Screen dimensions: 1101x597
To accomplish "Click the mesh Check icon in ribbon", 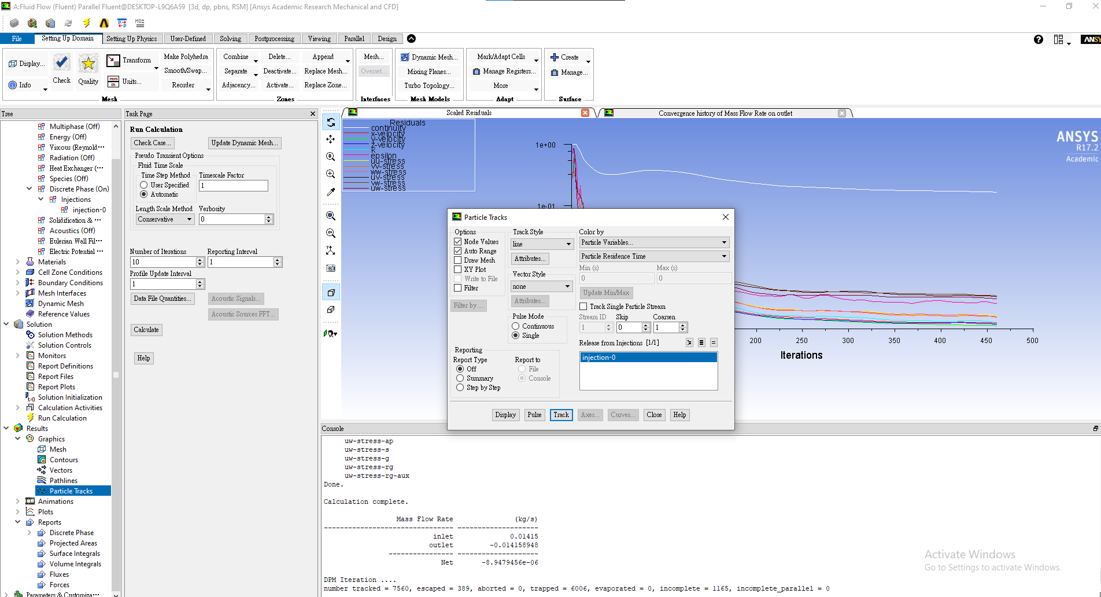I will tap(61, 62).
